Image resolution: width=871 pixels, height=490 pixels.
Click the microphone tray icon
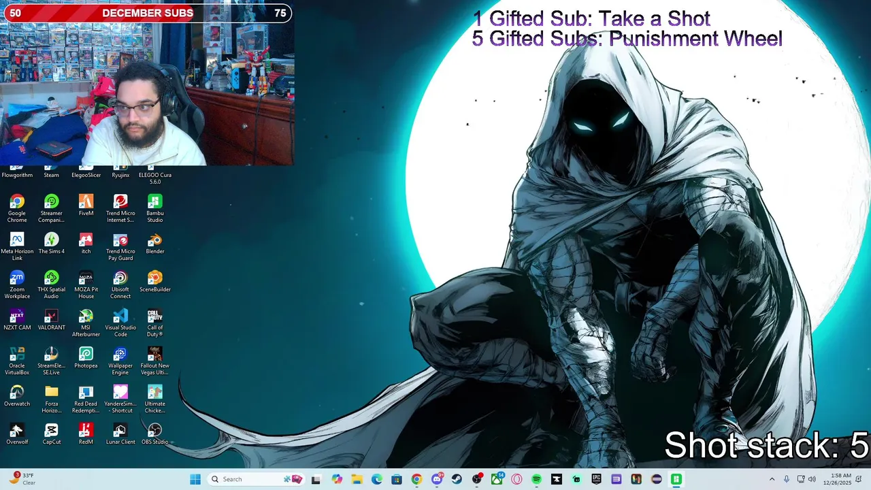pyautogui.click(x=787, y=479)
